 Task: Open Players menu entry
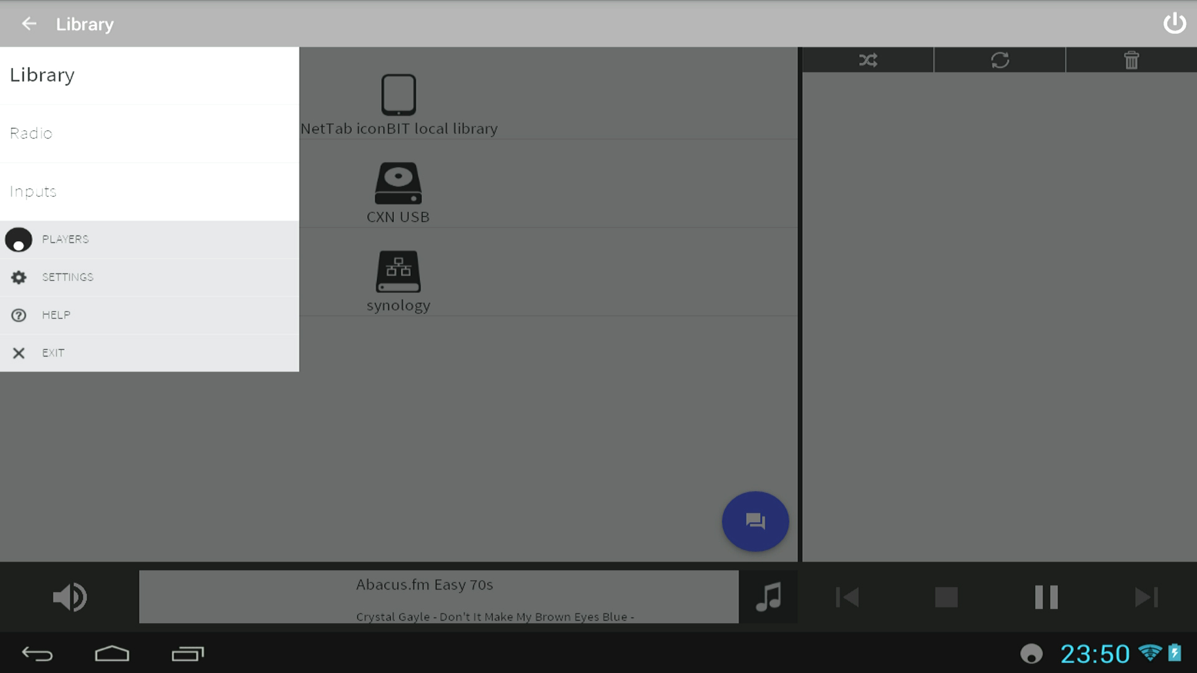pos(150,239)
